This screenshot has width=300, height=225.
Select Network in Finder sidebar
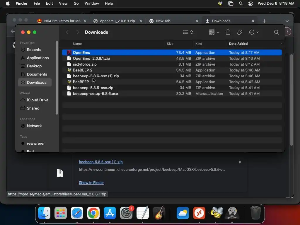point(35,126)
